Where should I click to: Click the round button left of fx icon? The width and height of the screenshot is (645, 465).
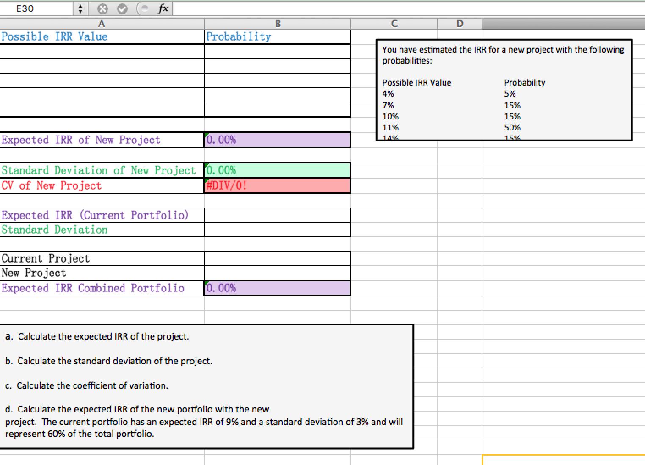(144, 8)
